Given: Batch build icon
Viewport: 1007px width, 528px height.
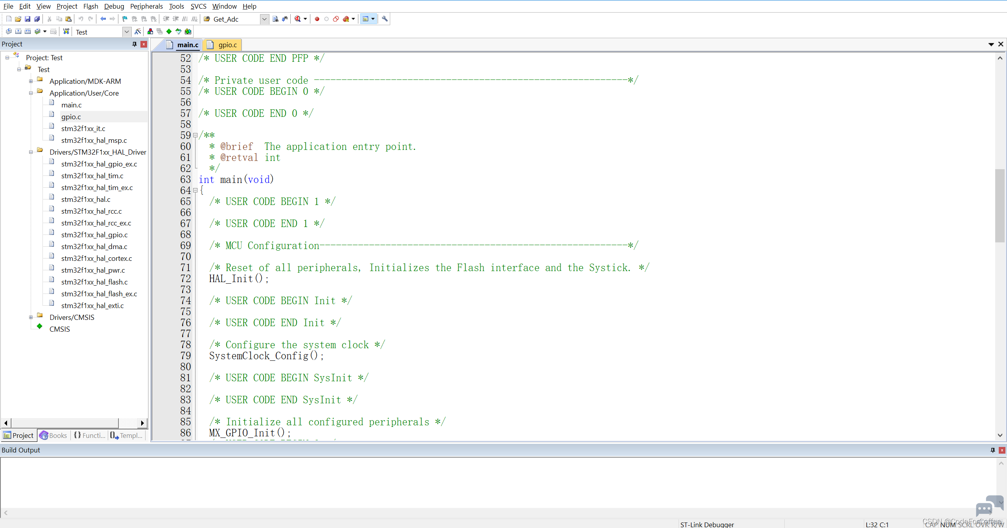Looking at the screenshot, I should [x=37, y=31].
